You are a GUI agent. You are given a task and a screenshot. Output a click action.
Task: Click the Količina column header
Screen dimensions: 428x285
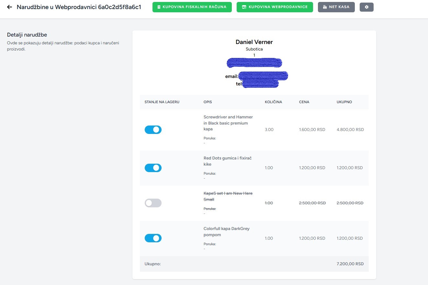pyautogui.click(x=273, y=102)
